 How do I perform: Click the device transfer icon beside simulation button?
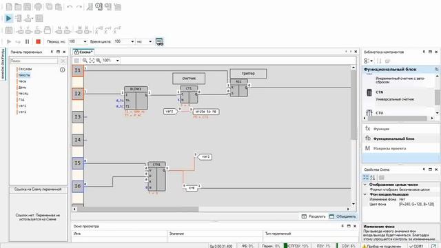coord(19,19)
